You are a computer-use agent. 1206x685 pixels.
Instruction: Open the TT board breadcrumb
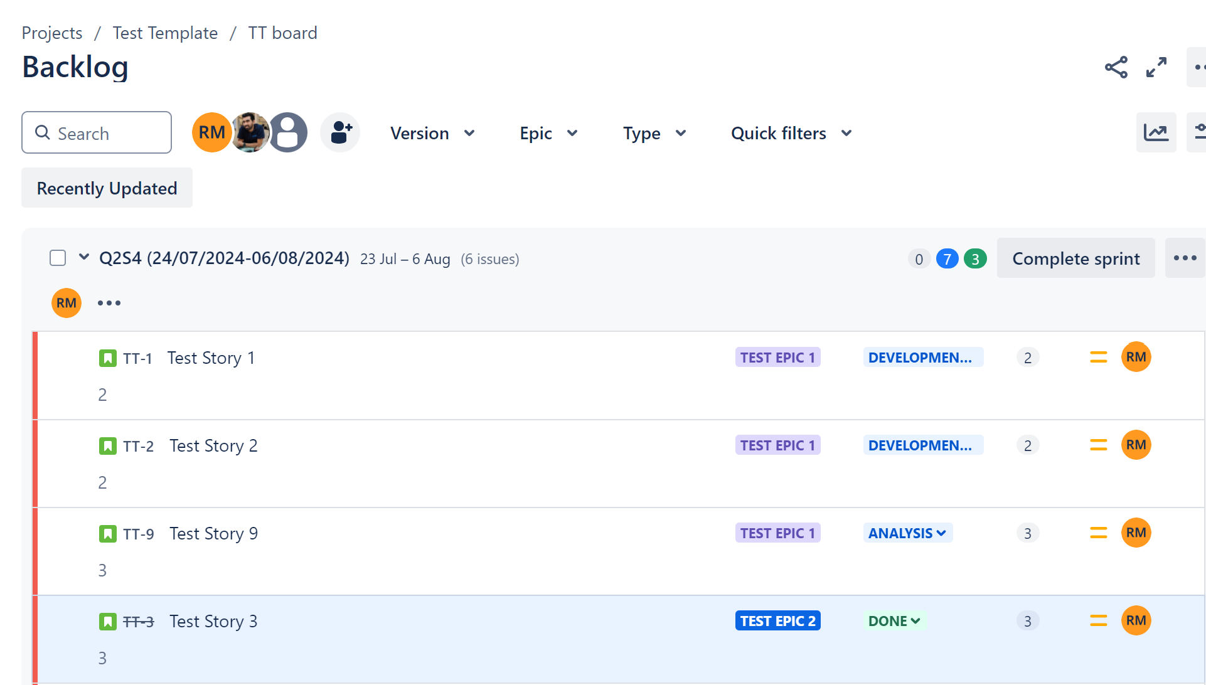283,33
